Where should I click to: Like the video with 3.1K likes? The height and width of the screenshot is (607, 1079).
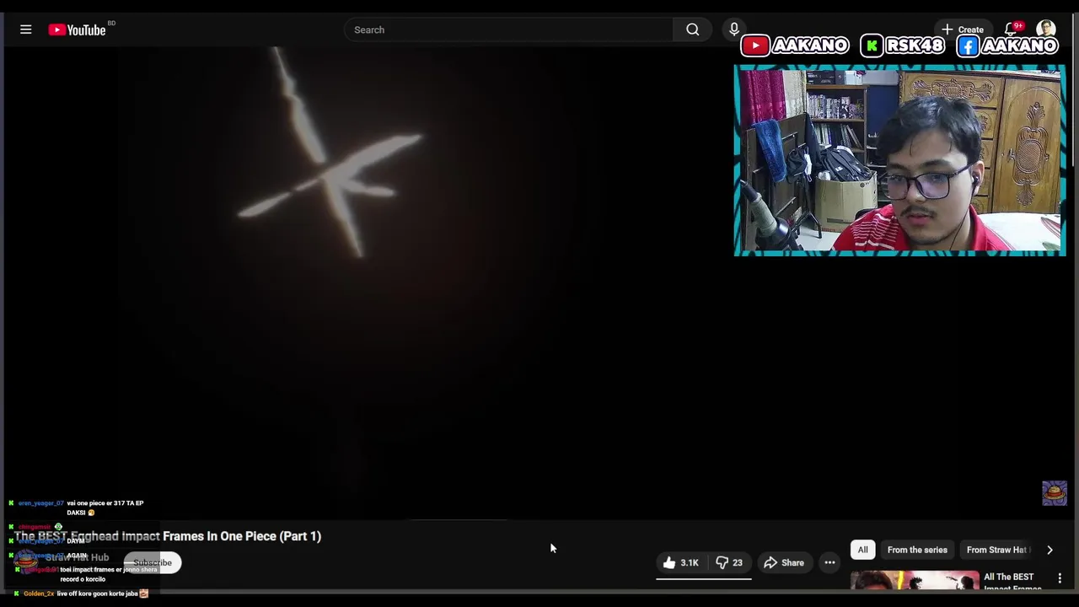pyautogui.click(x=681, y=562)
